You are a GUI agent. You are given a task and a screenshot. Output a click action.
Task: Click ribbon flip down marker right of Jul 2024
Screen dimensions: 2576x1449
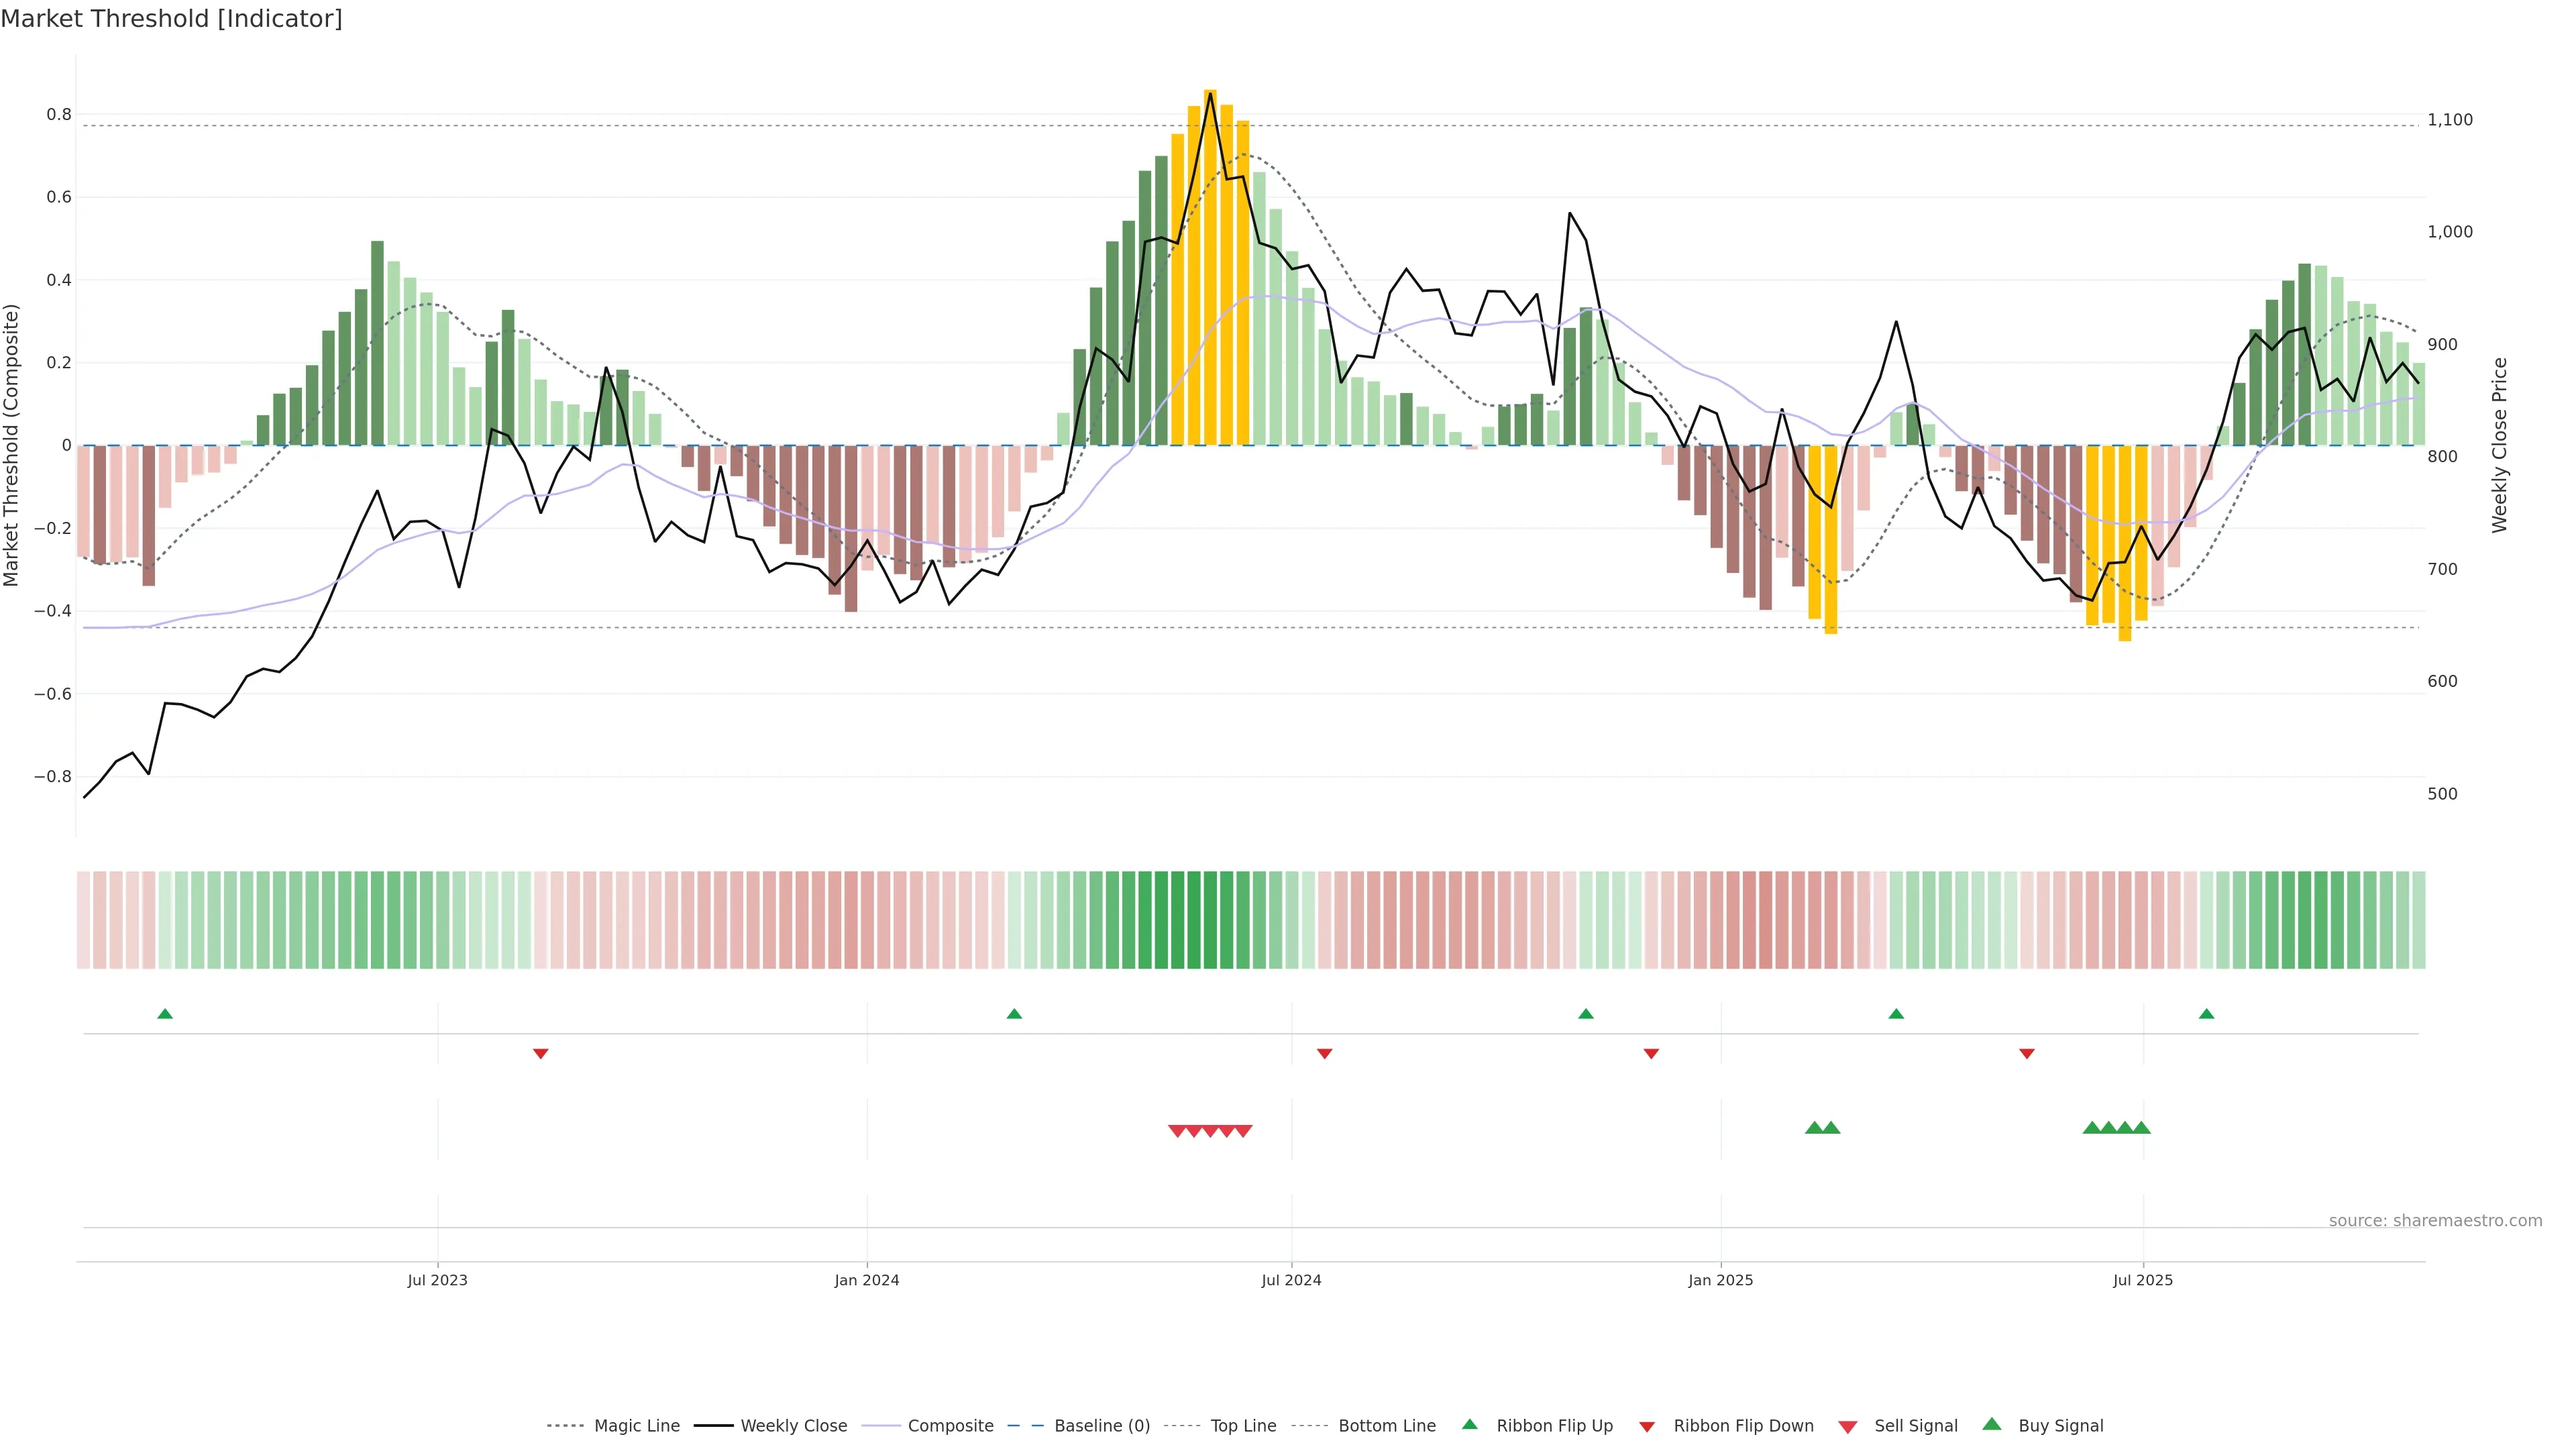pos(1324,1053)
